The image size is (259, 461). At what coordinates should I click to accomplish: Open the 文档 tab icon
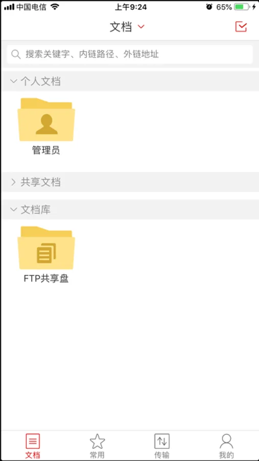coord(33,442)
